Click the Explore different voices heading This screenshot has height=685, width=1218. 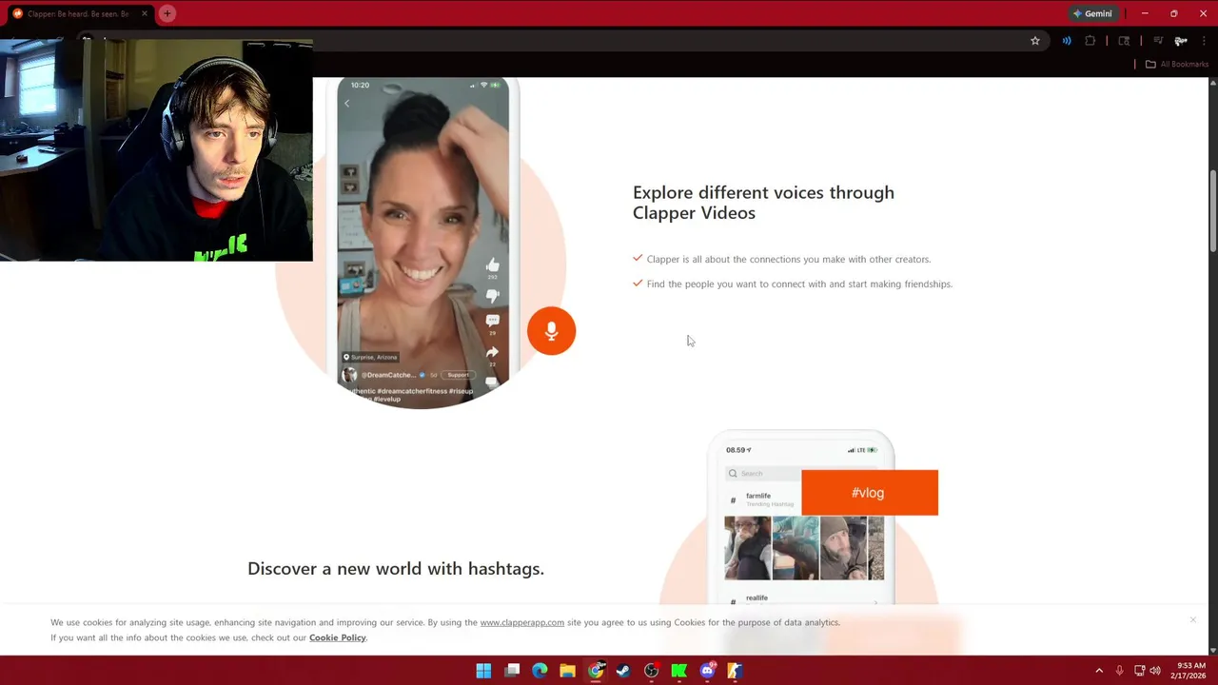(763, 203)
